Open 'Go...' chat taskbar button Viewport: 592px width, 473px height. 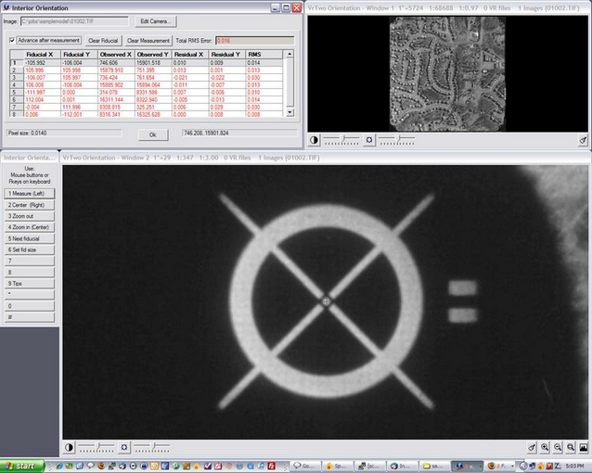click(x=306, y=467)
